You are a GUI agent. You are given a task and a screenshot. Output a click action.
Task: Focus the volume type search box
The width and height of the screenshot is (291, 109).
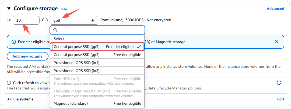point(100,30)
